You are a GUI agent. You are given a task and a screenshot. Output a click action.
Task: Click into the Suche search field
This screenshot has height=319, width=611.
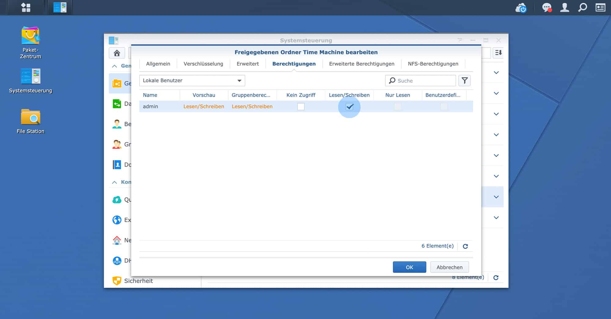tap(420, 81)
